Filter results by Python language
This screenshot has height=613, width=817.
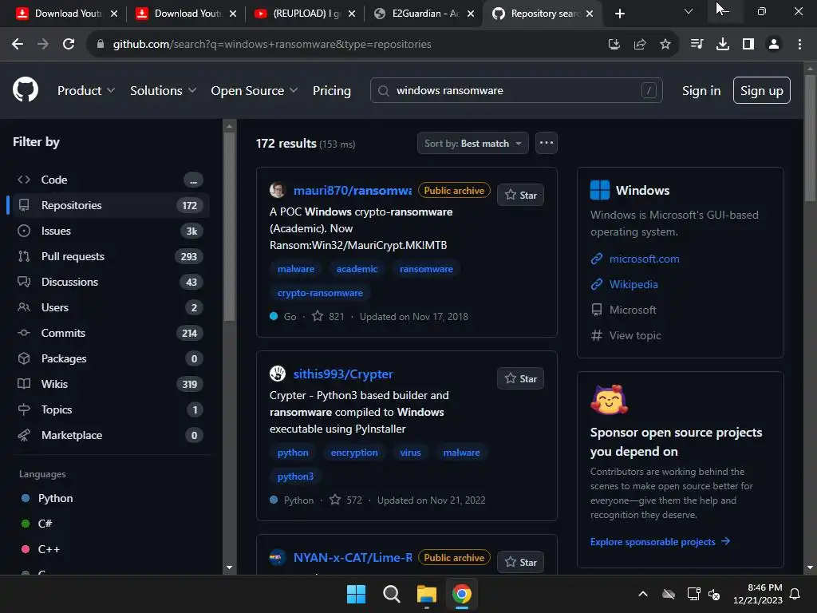(55, 498)
